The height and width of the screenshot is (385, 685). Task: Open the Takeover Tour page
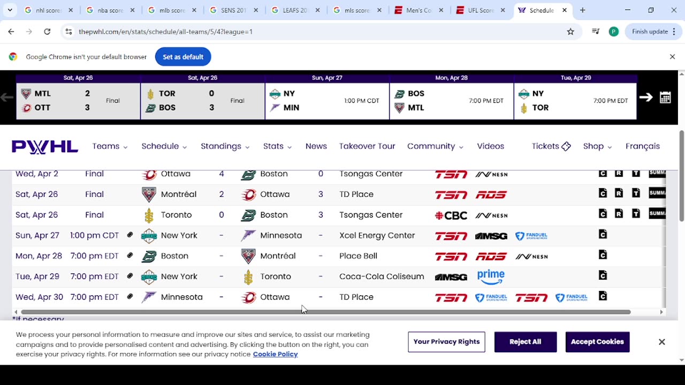[367, 146]
